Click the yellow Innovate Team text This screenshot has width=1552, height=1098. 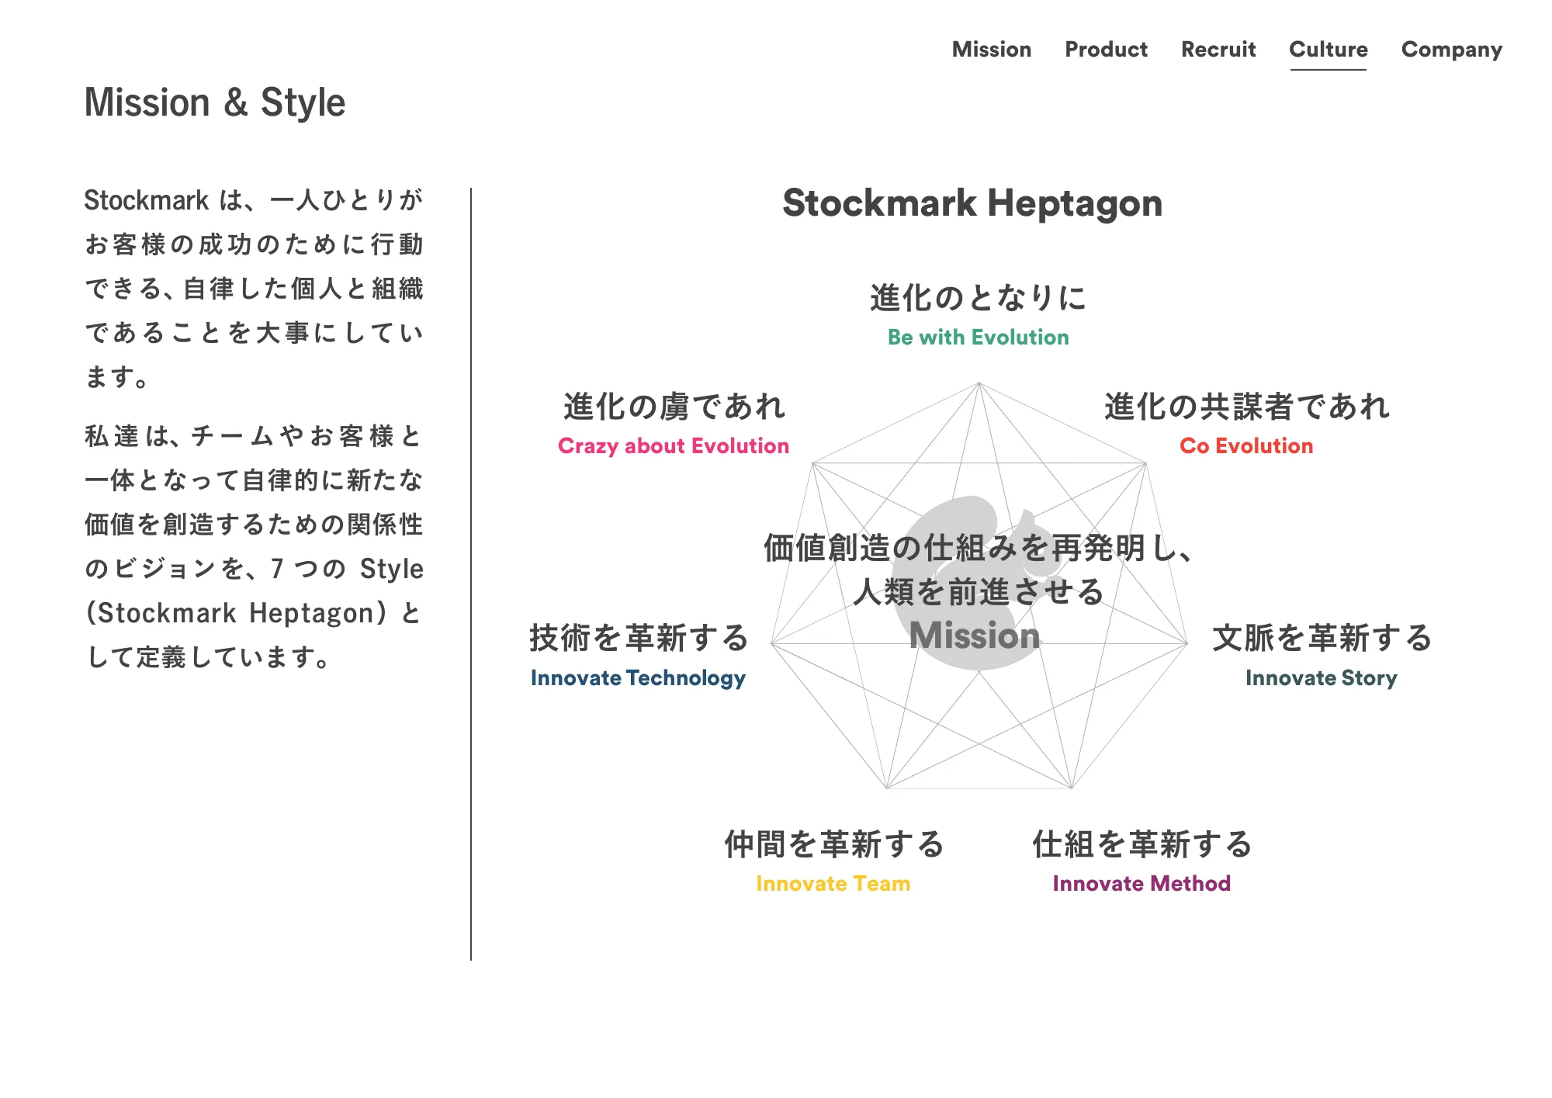(833, 884)
